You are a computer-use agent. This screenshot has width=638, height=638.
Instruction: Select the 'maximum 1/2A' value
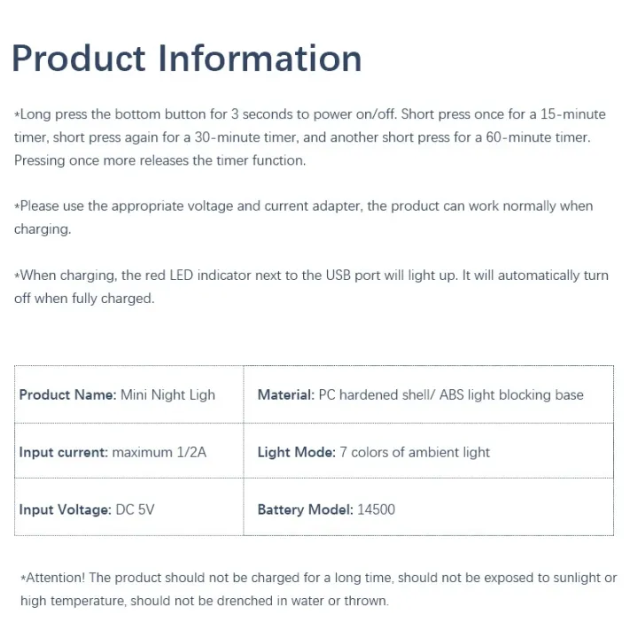(159, 452)
